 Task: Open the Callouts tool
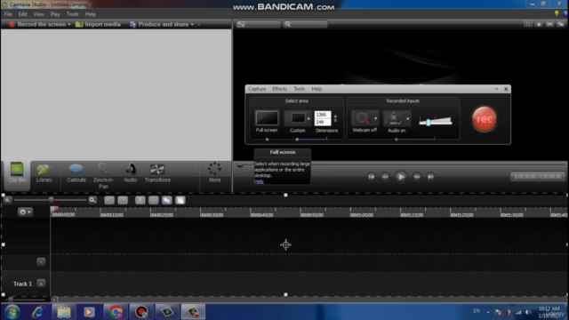coord(76,172)
